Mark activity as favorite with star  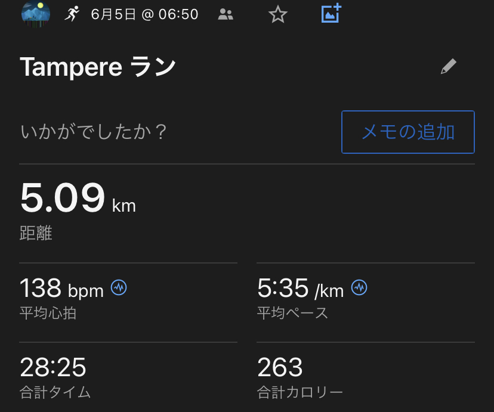pos(277,14)
